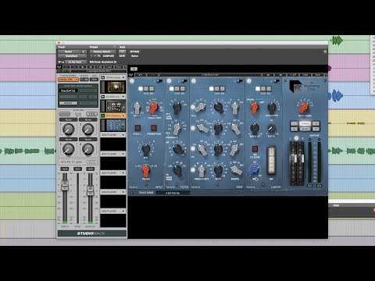
Task: Click the Waves logo in StudioRack toolbar
Action: pyautogui.click(x=59, y=67)
